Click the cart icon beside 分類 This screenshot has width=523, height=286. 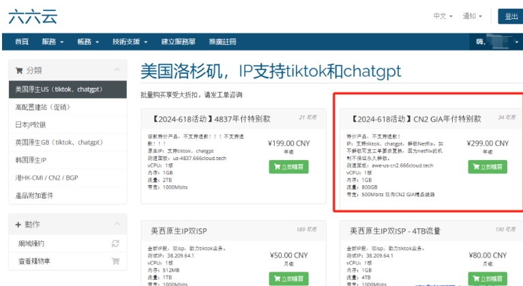(x=19, y=71)
